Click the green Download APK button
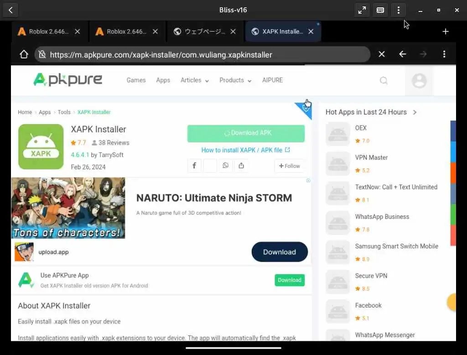Screen dimensions: 467x355 pos(246,133)
